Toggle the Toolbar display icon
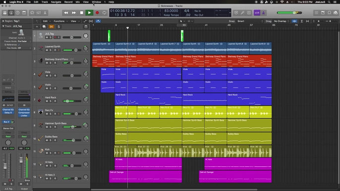 (x=24, y=13)
